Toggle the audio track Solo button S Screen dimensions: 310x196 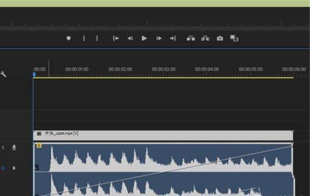tap(3, 148)
